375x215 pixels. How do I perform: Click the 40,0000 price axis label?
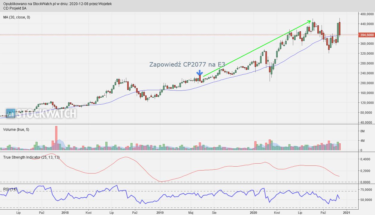(367, 122)
